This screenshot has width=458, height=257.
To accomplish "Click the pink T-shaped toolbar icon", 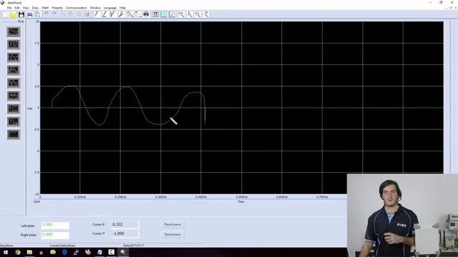I will pos(156,14).
